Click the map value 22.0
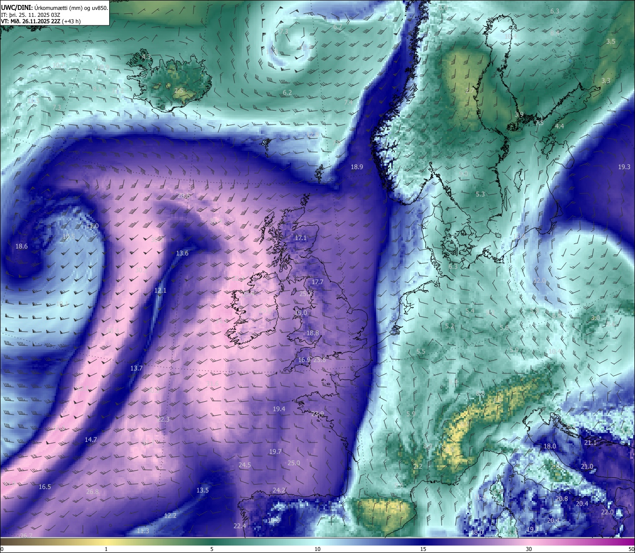This screenshot has width=635, height=553. [607, 512]
